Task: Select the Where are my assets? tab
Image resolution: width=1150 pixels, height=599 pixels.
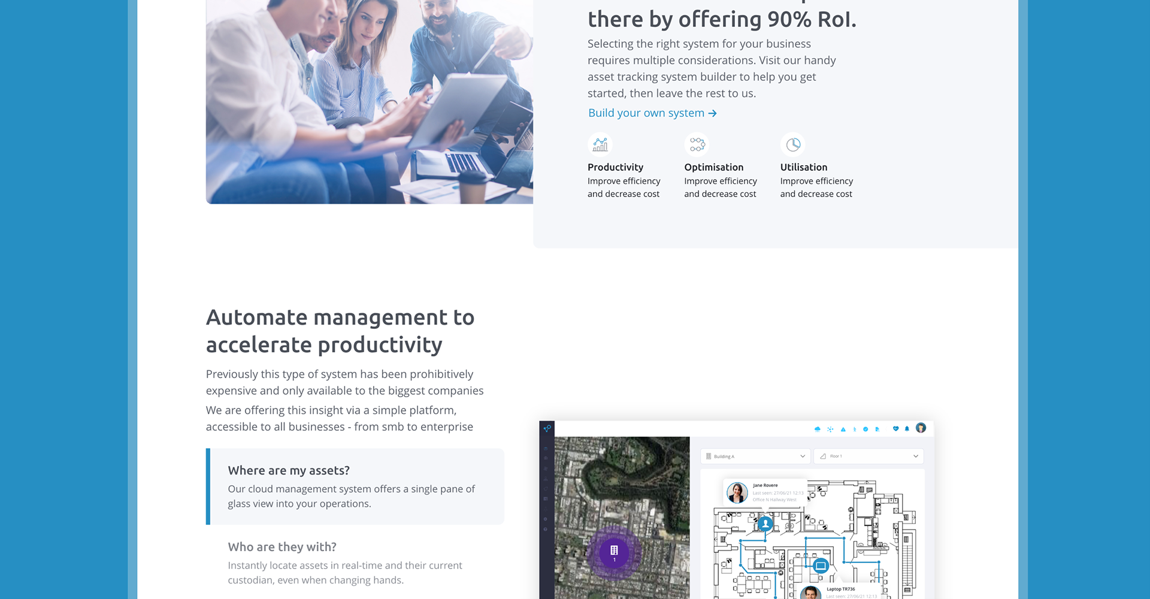Action: (355, 486)
